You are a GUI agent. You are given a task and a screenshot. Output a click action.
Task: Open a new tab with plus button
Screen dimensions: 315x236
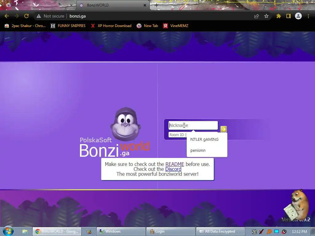(x=157, y=6)
